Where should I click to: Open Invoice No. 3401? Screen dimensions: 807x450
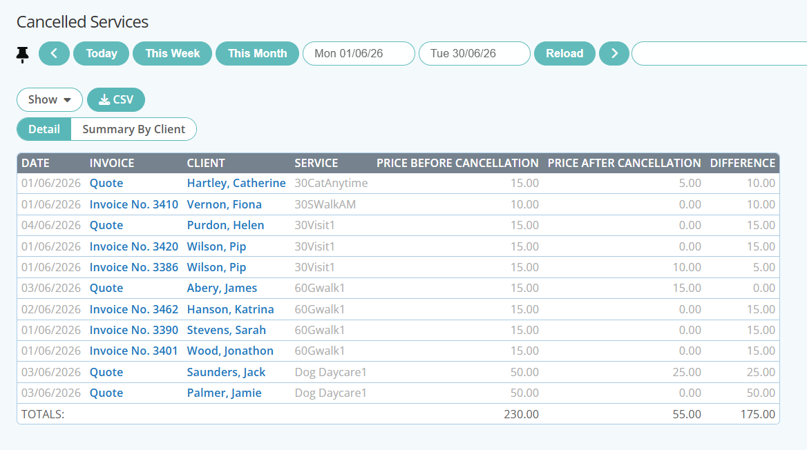[x=134, y=351]
